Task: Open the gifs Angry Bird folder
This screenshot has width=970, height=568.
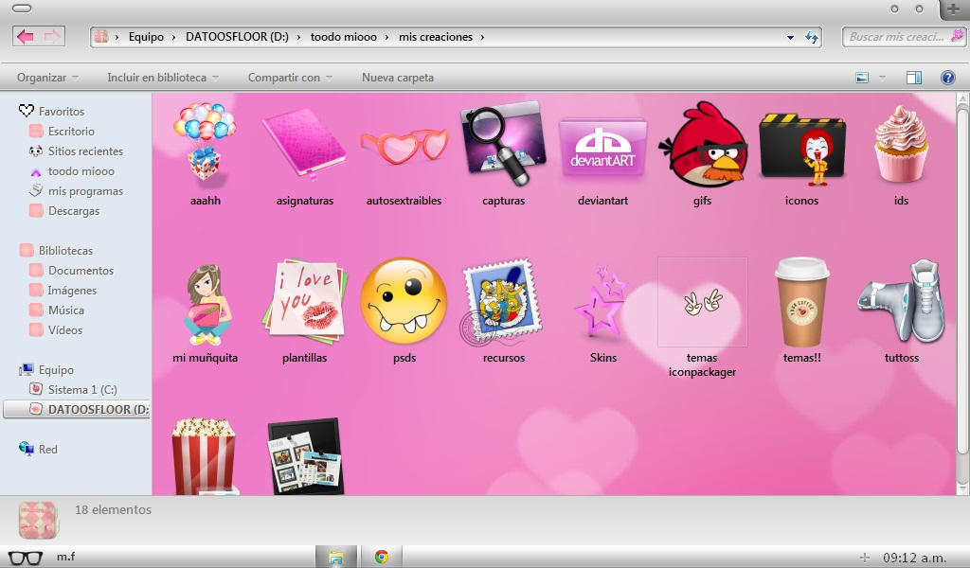Action: pos(702,147)
